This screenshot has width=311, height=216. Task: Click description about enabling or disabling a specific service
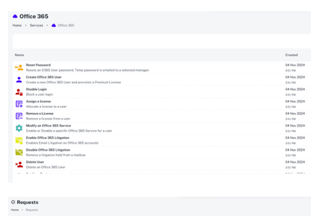coord(69,131)
